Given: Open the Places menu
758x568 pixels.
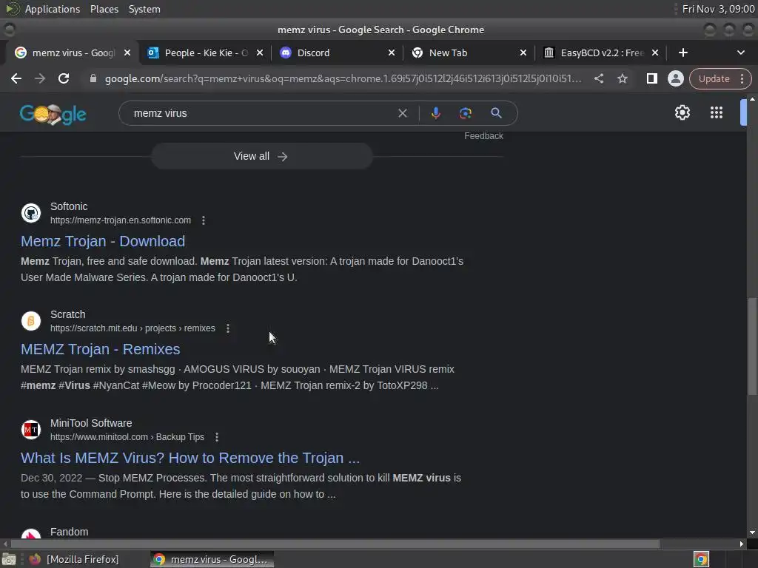Looking at the screenshot, I should point(104,9).
